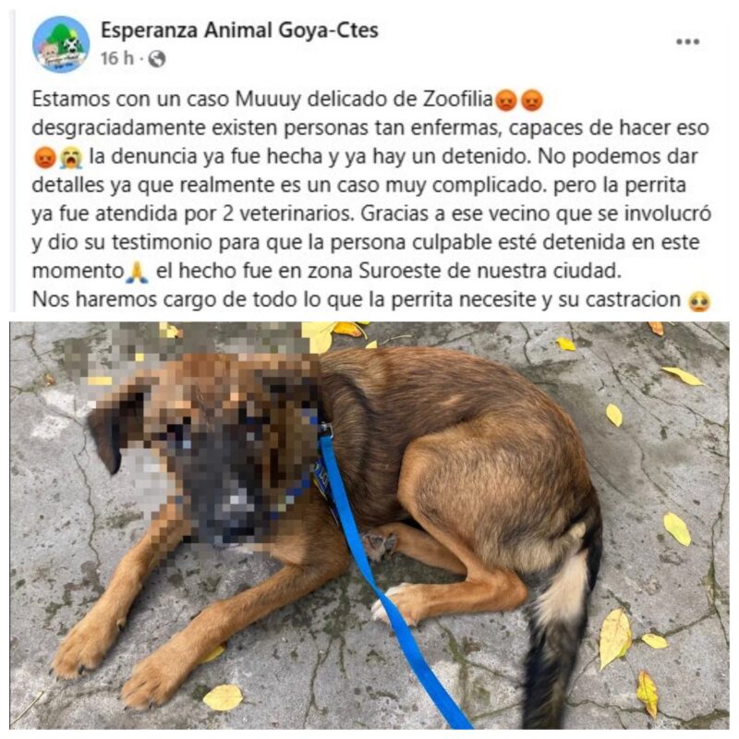Open Esperanza Animal Goya-Ctes profile picture
Image resolution: width=739 pixels, height=739 pixels.
coord(61,43)
